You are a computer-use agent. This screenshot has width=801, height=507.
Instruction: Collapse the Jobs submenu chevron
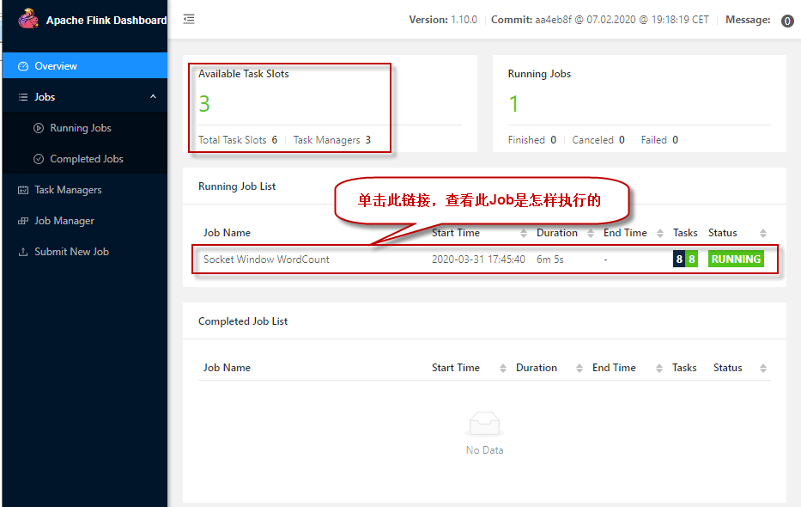coord(153,97)
